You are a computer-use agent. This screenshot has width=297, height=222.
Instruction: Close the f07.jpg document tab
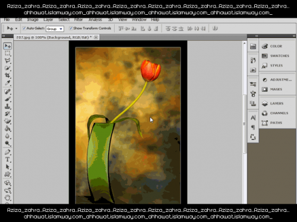(96, 37)
